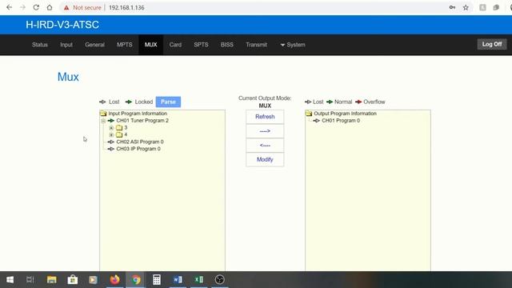Select CH03 IP Program 0

tap(138, 149)
